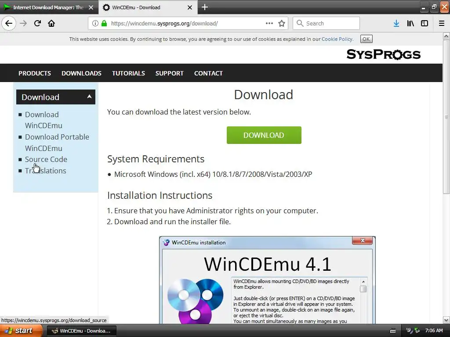Image resolution: width=450 pixels, height=337 pixels.
Task: Click the vertical scrollbar thumb
Action: (446, 118)
